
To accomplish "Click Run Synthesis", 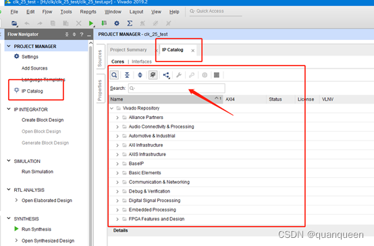I will coord(36,229).
